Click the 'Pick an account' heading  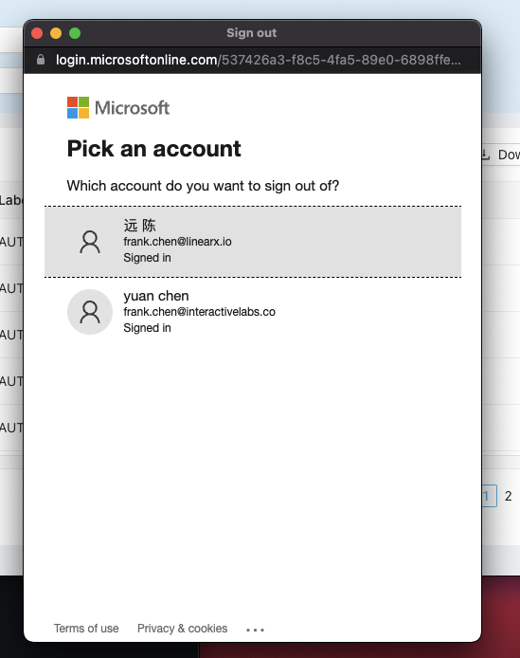(153, 149)
